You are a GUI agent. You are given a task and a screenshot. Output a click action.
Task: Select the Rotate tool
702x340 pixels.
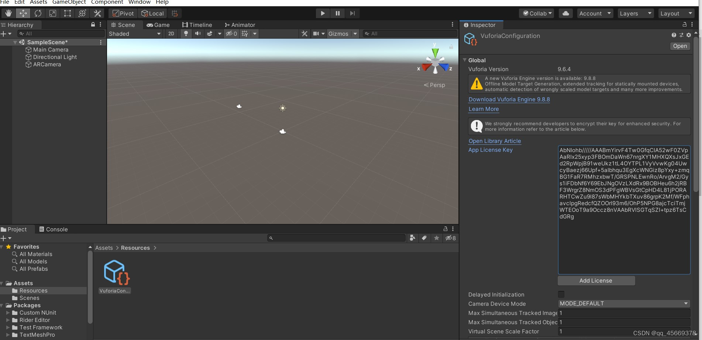[38, 13]
